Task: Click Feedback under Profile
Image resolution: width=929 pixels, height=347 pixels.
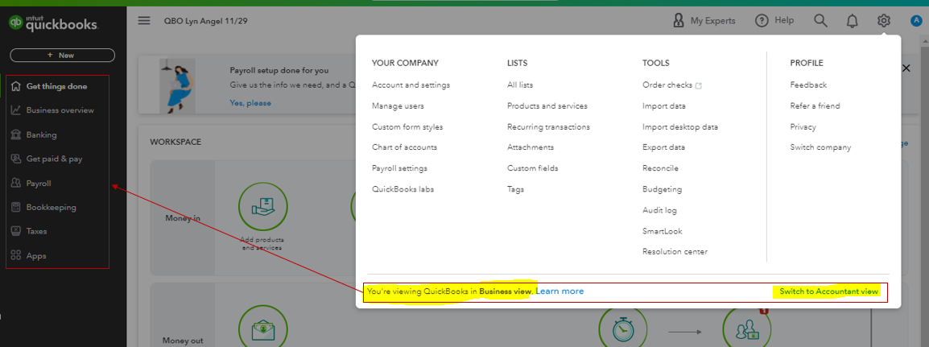Action: tap(809, 85)
